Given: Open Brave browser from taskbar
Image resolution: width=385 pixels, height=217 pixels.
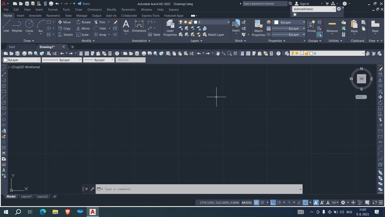Looking at the screenshot, I should pos(68,212).
